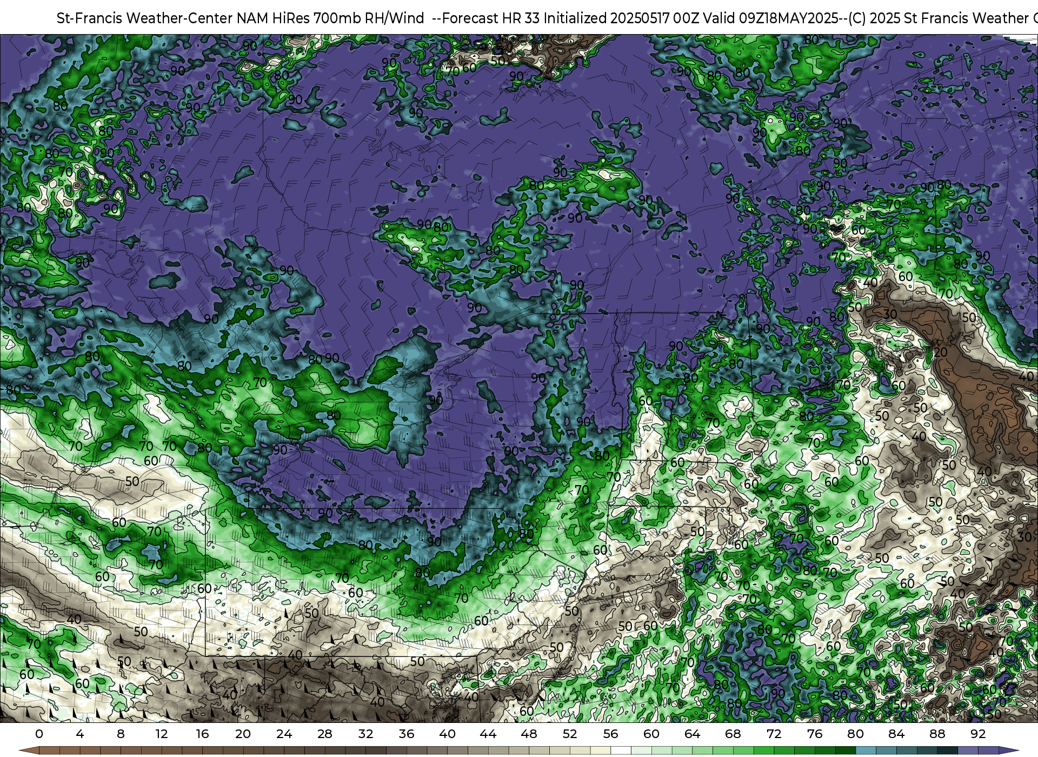Image resolution: width=1038 pixels, height=757 pixels.
Task: Click the colorbar label '12'
Action: [162, 734]
